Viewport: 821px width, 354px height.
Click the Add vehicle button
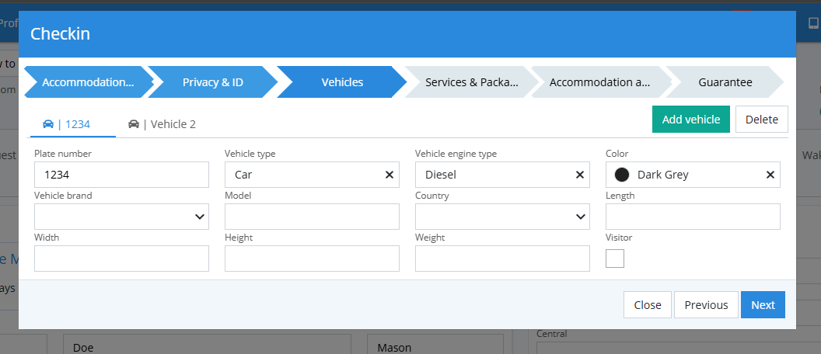point(691,120)
